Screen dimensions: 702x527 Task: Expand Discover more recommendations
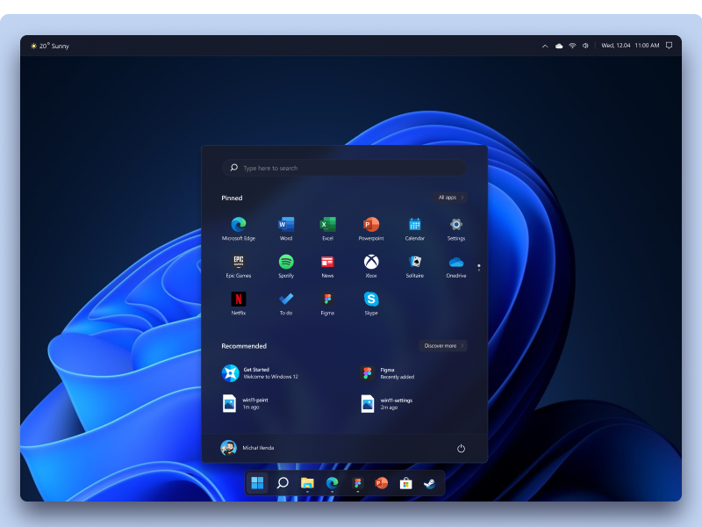(443, 346)
